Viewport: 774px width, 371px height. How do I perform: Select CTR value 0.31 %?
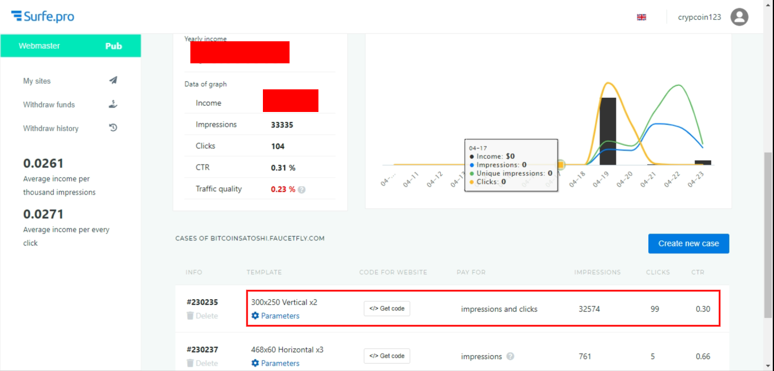(x=283, y=168)
